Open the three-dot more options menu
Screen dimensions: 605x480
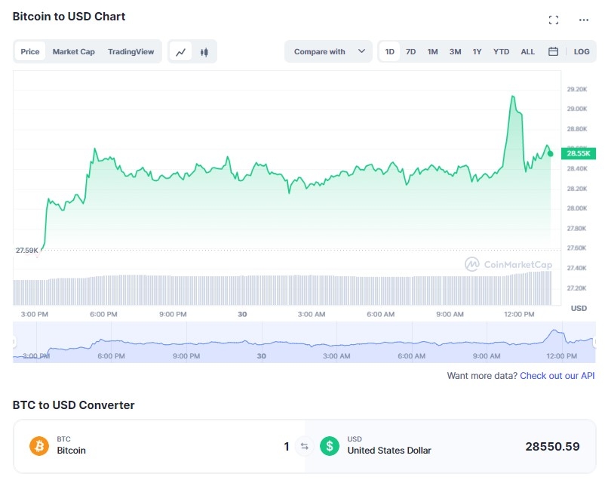583,20
